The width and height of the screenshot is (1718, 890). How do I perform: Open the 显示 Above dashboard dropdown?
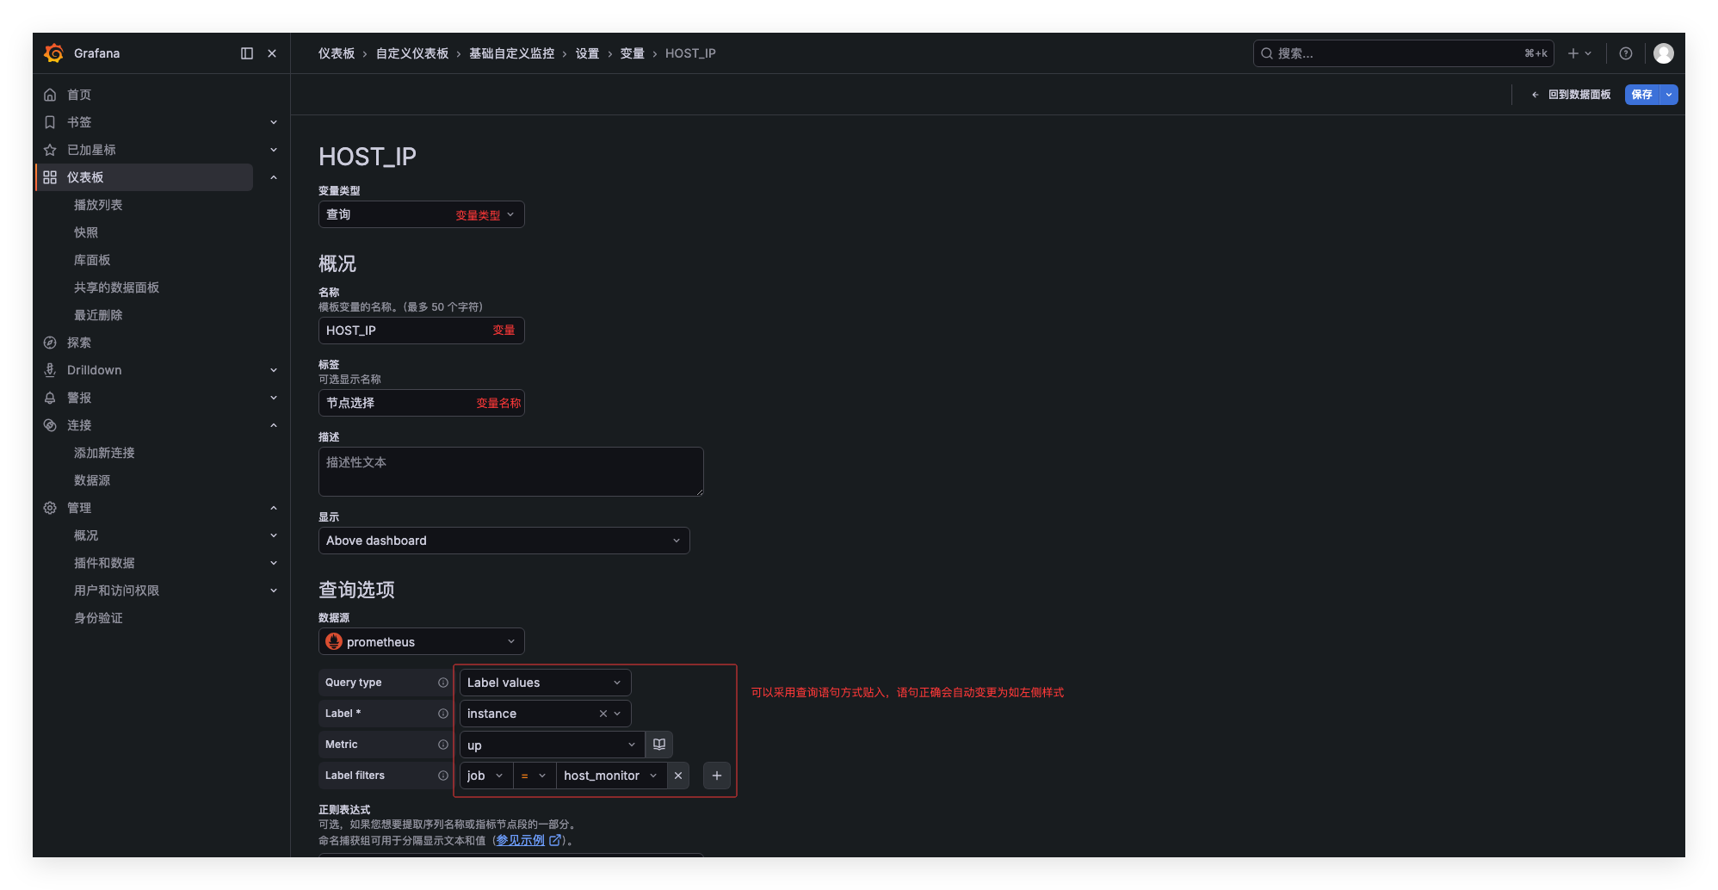tap(504, 541)
